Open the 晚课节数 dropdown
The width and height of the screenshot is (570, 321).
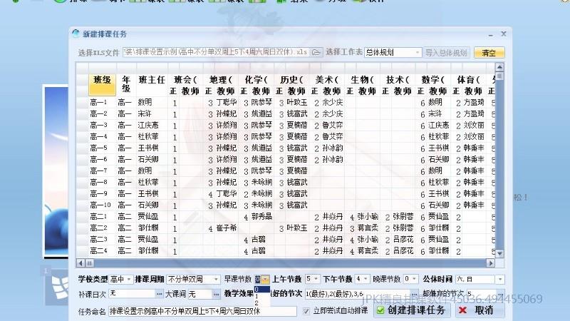[x=414, y=279]
